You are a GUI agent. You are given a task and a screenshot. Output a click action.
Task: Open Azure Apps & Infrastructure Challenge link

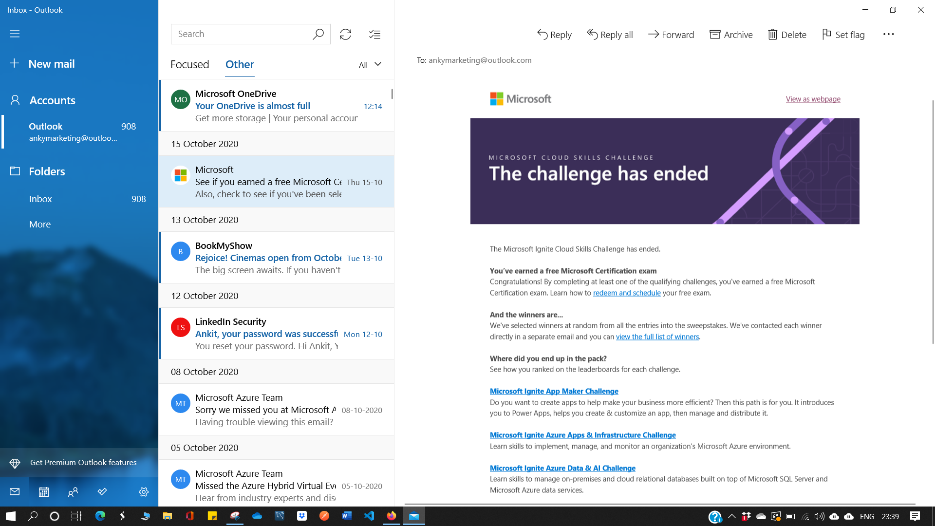coord(582,435)
